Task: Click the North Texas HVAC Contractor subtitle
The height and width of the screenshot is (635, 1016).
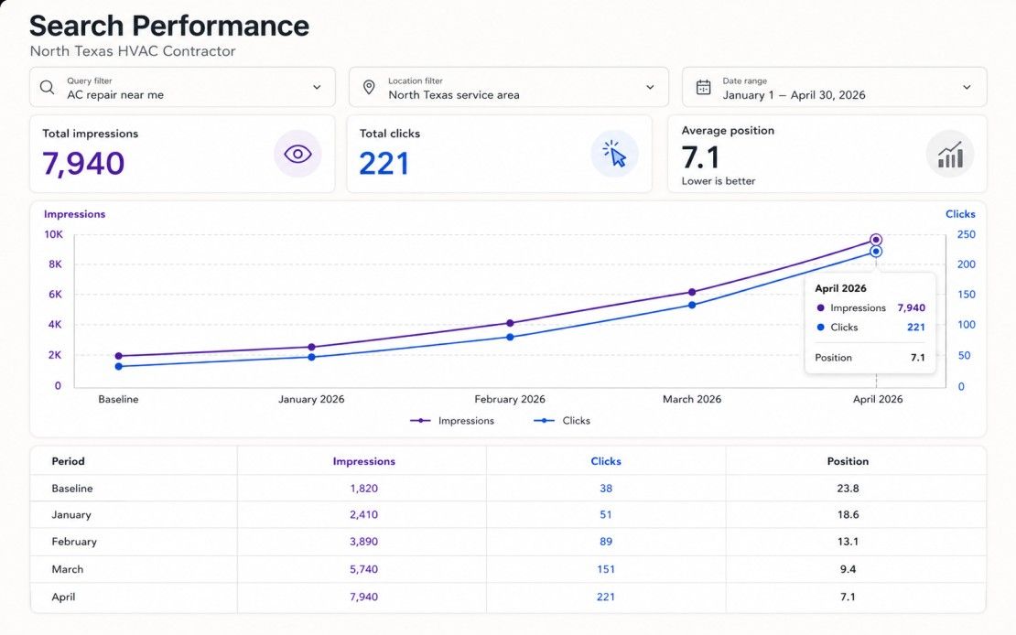Action: click(133, 51)
